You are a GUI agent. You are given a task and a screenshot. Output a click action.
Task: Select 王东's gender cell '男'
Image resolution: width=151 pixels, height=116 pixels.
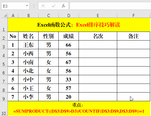click(x=49, y=45)
